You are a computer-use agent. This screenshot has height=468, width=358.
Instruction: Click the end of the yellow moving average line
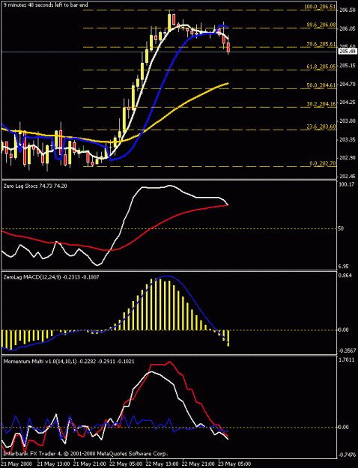[x=228, y=83]
